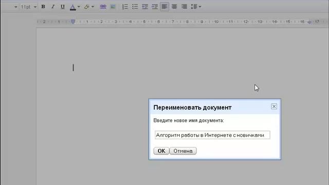Click the text color icon
Viewport: 329px width, 185px height.
click(72, 7)
